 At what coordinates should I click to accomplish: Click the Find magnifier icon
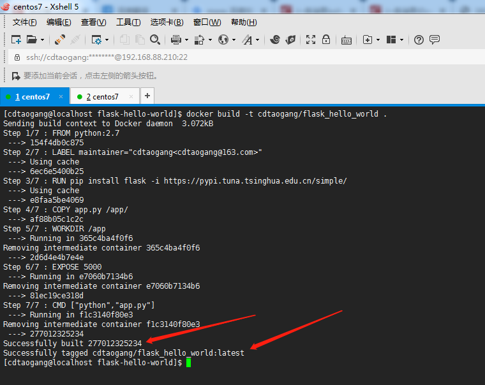[155, 40]
